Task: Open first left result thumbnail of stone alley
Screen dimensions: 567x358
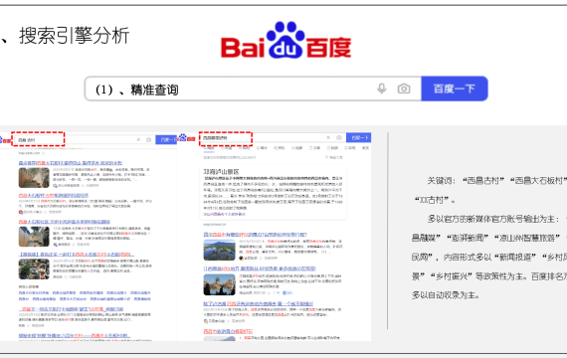Action: point(34,178)
